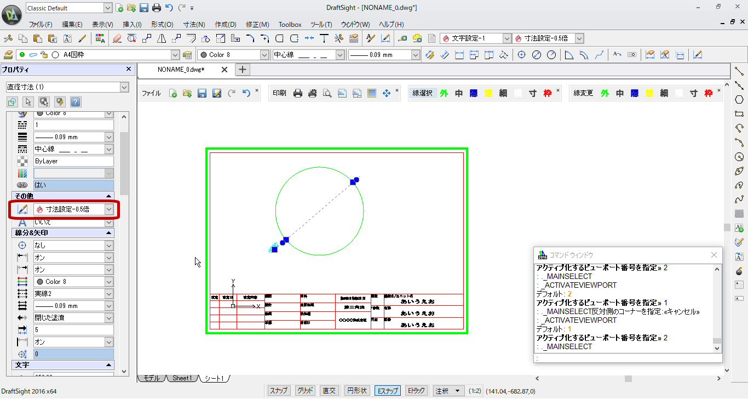Open Classic Default workspace dropdown
Viewport: 748px width, 399px height.
pos(107,8)
